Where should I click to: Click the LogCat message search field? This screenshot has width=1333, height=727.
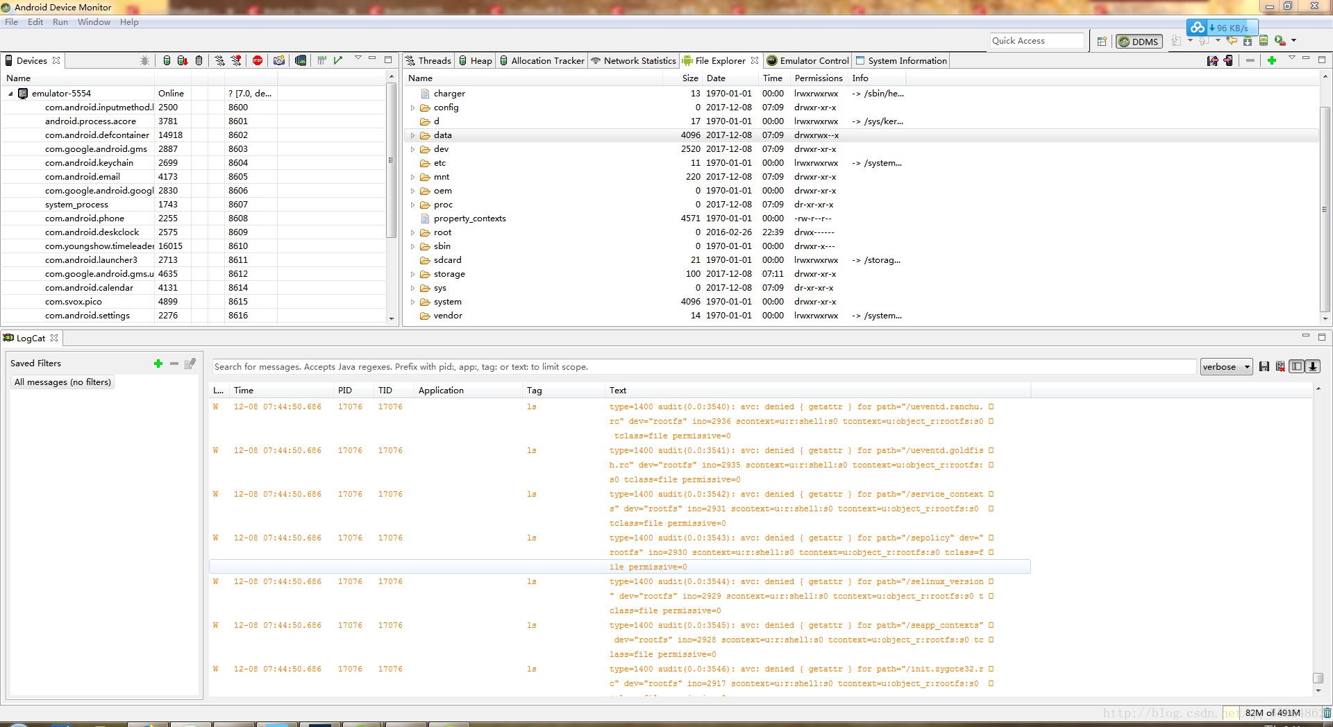(703, 367)
